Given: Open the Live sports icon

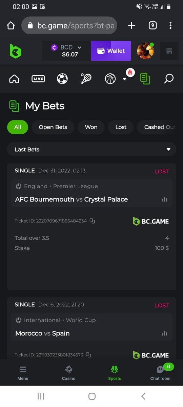Looking at the screenshot, I should (x=38, y=79).
